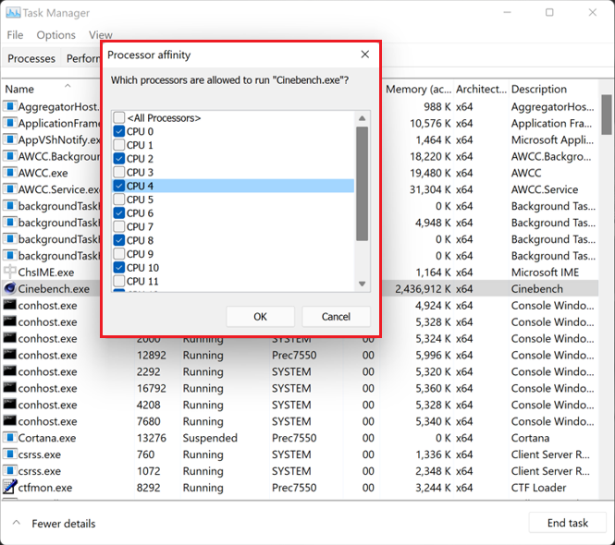Click memory value 31,304 K
This screenshot has width=615, height=545.
(x=430, y=189)
